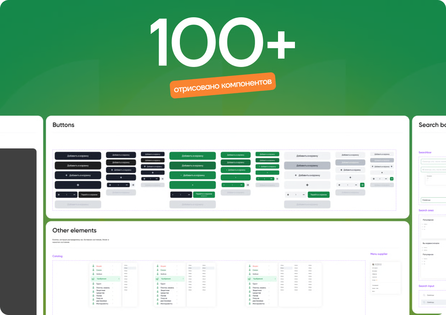446x315 pixels.
Task: Select Инструменты in the third catalog menu
Action: (259, 303)
